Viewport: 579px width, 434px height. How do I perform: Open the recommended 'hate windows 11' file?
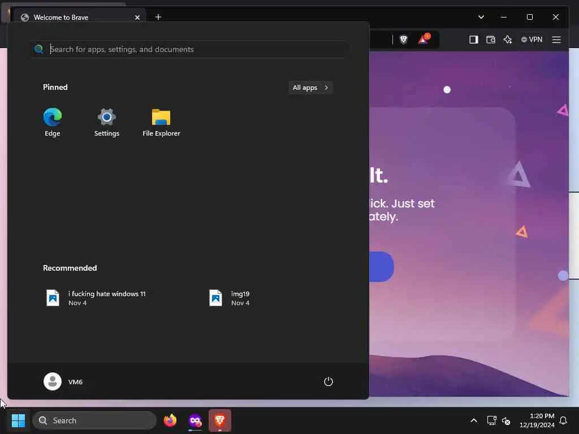(96, 298)
